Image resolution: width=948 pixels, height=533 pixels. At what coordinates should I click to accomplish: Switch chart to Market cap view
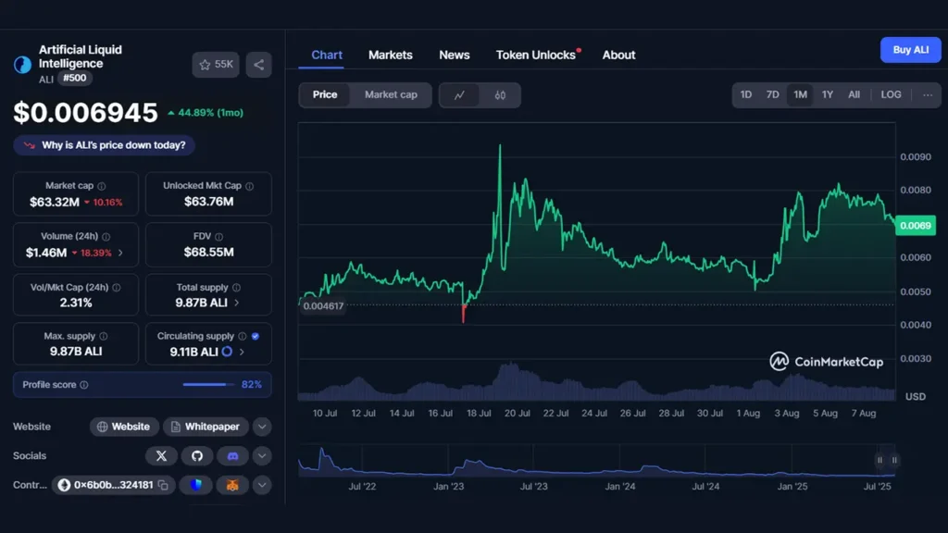click(x=391, y=95)
